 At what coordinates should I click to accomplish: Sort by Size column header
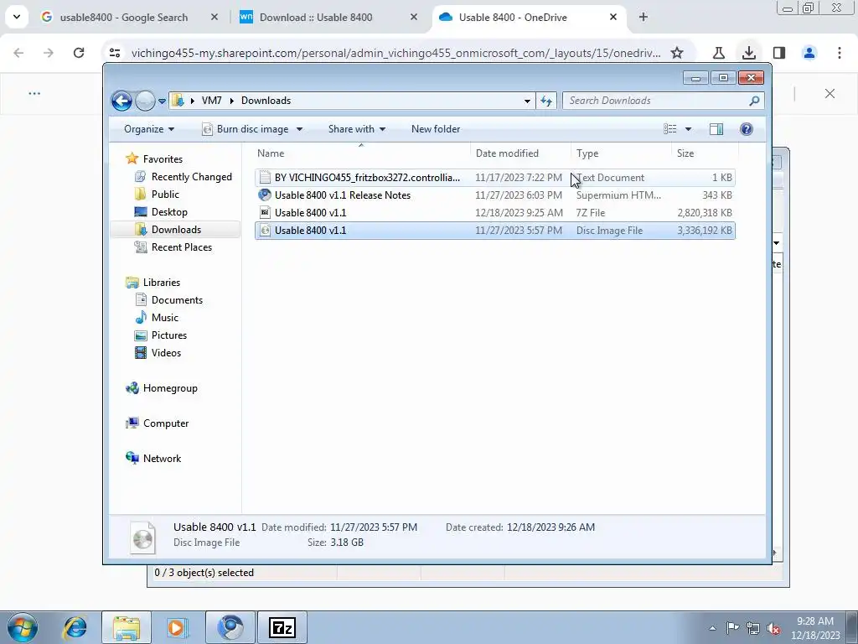705,153
